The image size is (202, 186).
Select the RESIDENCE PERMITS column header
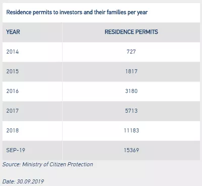point(131,32)
